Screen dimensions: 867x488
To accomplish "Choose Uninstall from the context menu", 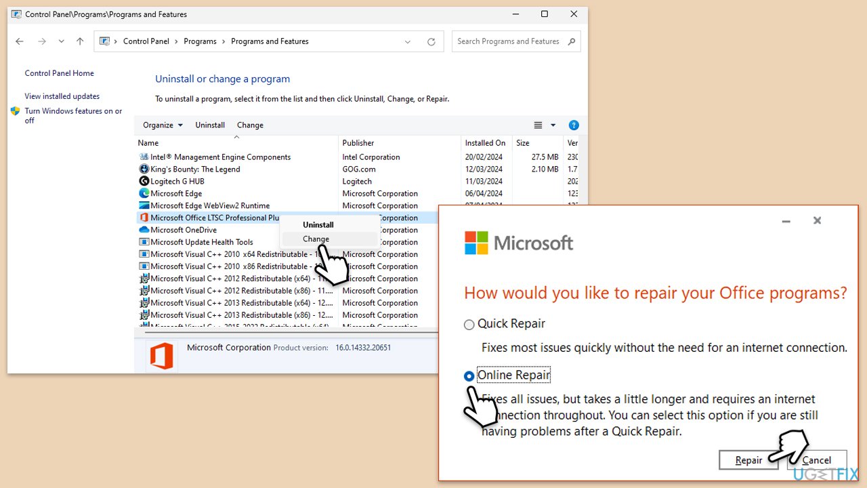I will 318,225.
